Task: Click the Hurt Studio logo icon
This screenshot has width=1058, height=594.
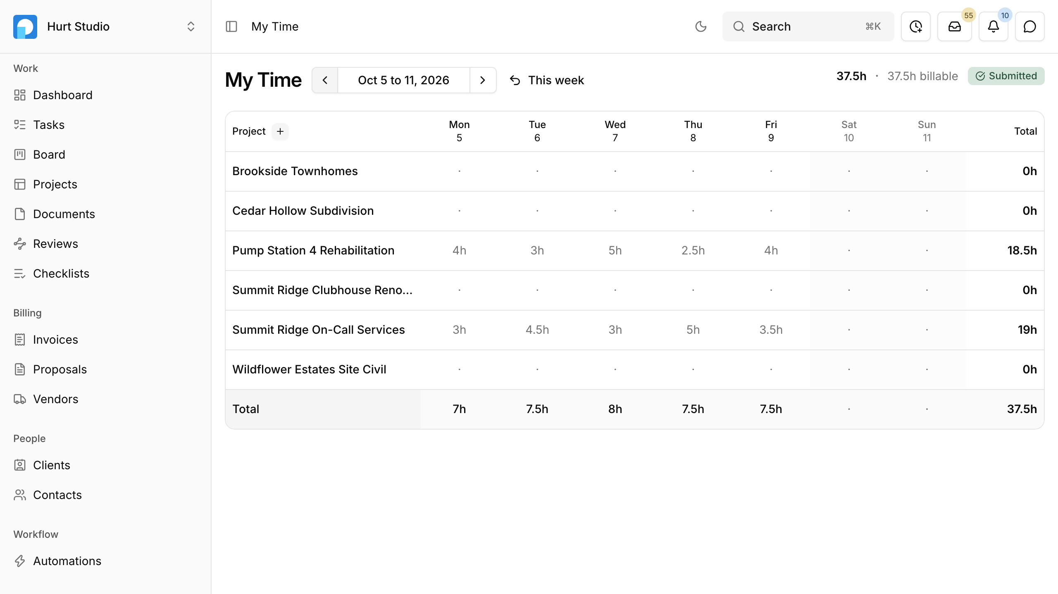Action: (x=25, y=26)
